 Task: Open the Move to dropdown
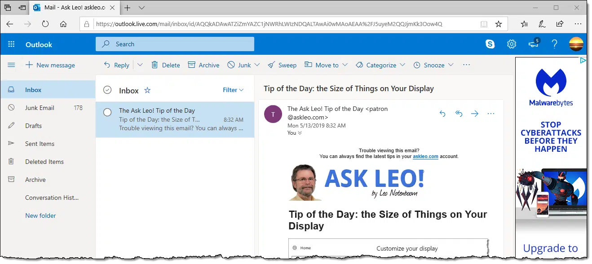point(345,65)
